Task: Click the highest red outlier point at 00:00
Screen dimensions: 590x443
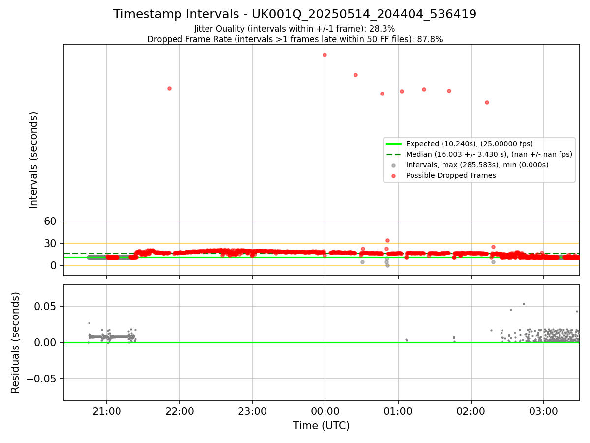Action: click(324, 55)
